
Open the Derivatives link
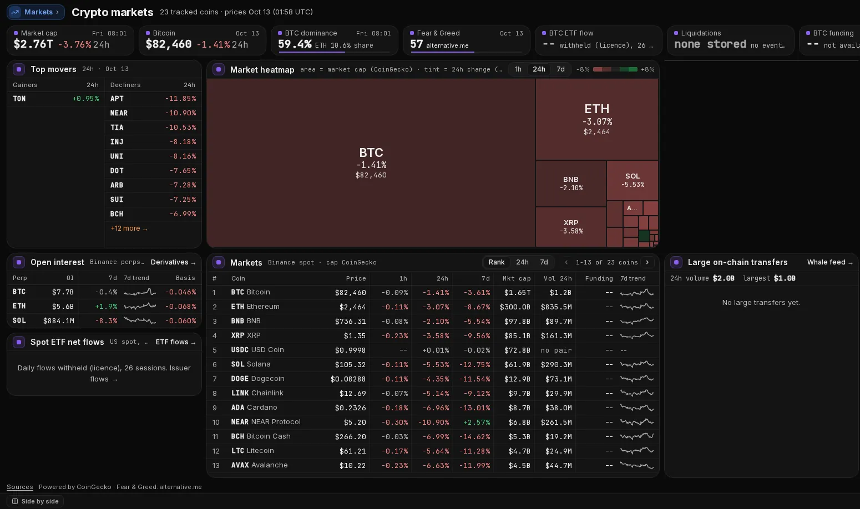coord(173,262)
